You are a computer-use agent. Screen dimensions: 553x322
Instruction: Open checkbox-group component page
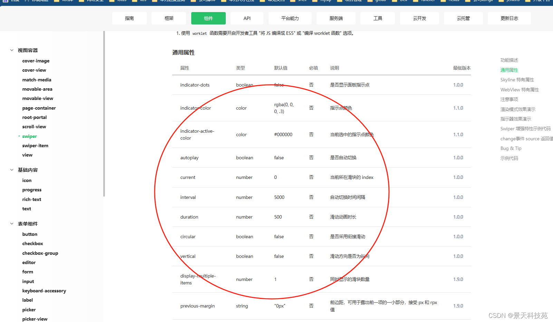[40, 253]
